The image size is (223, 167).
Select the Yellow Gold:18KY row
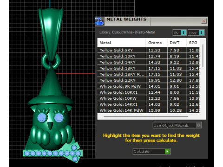148,68
